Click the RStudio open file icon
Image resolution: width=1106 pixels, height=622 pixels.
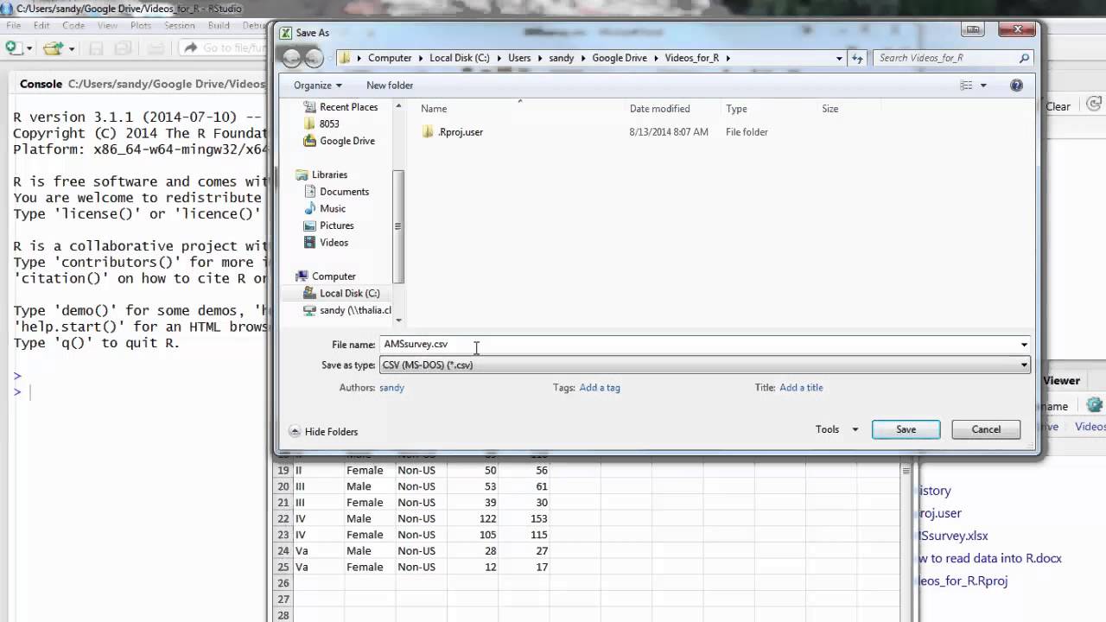53,48
